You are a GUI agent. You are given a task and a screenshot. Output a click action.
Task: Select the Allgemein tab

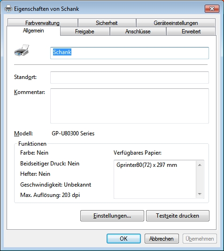point(33,31)
